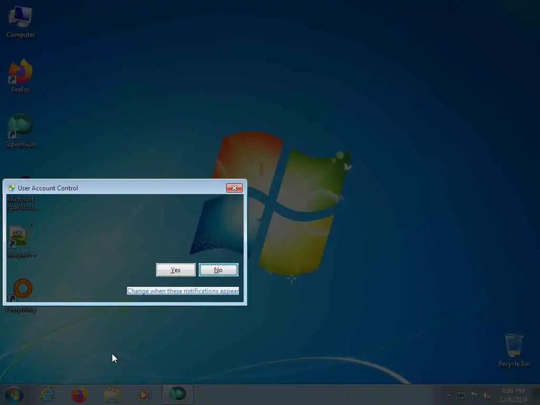Show hidden tray icons arrow
540x405 pixels.
pos(448,396)
